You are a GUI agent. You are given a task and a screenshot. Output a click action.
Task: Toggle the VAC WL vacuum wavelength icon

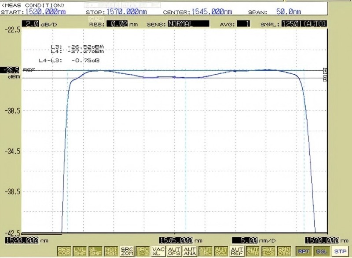coord(158,251)
